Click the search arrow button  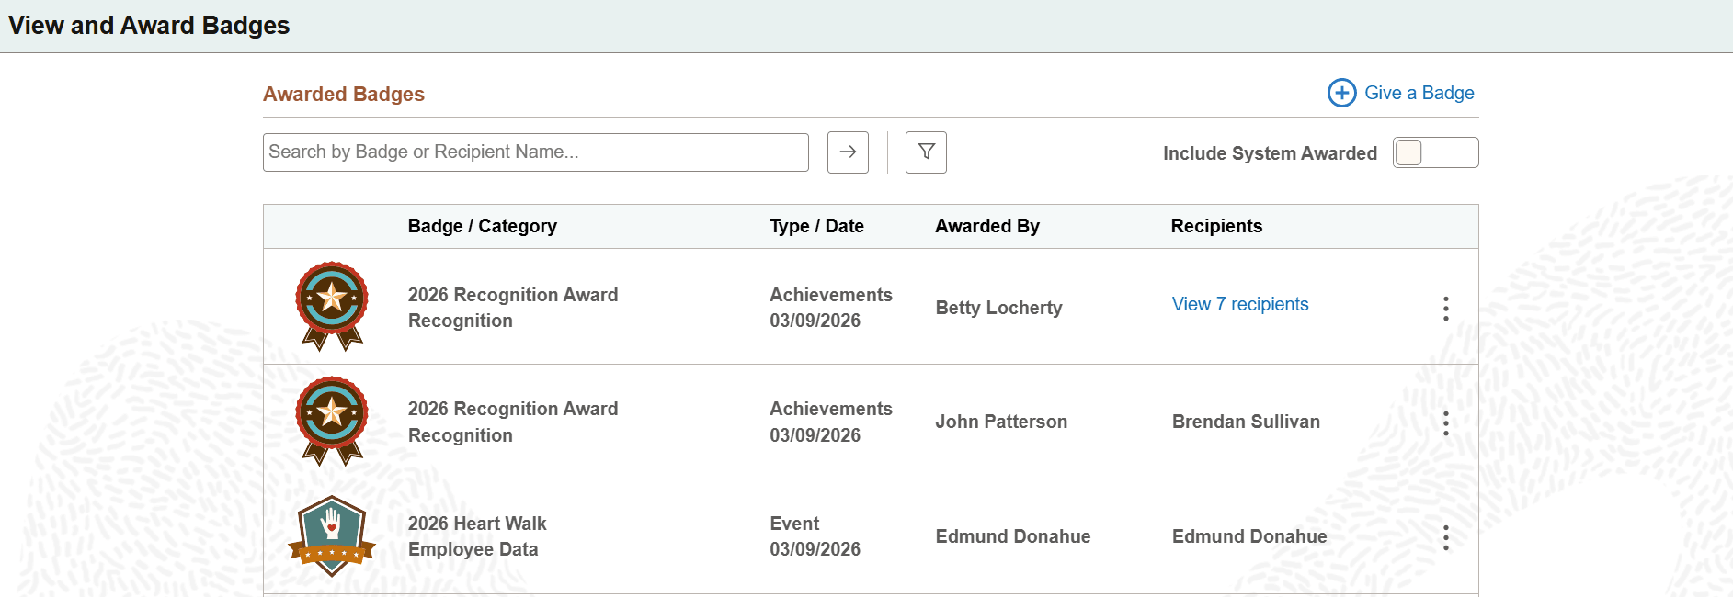pyautogui.click(x=848, y=152)
